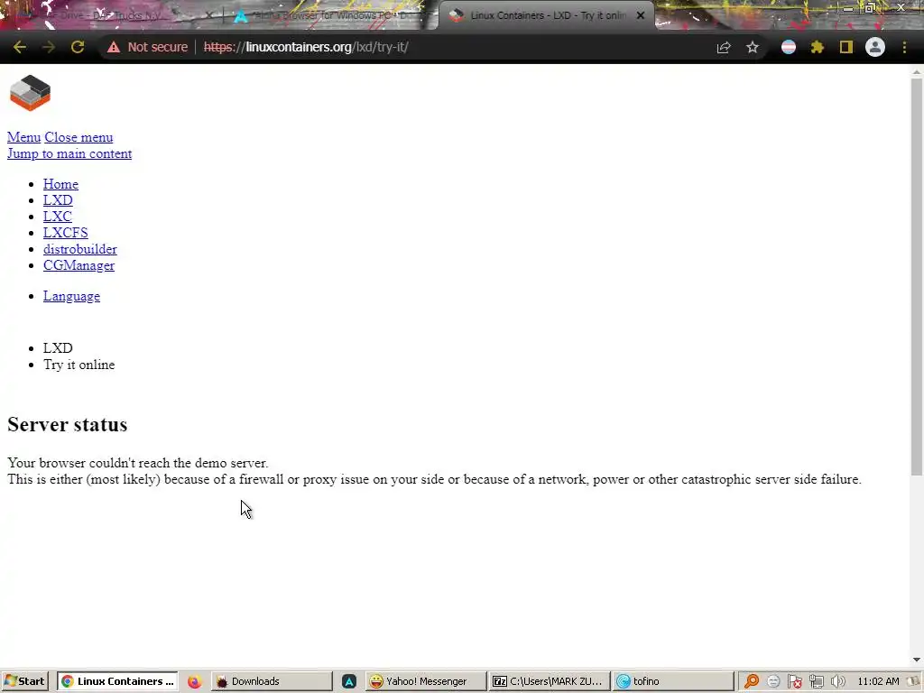The width and height of the screenshot is (924, 693).
Task: Close the Drive - DAF Trucks tab
Action: pos(208,15)
